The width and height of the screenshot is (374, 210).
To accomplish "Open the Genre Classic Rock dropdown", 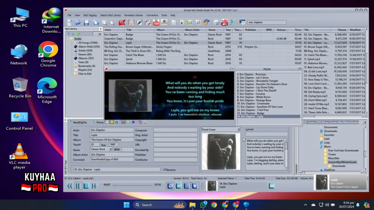I will click(110, 149).
